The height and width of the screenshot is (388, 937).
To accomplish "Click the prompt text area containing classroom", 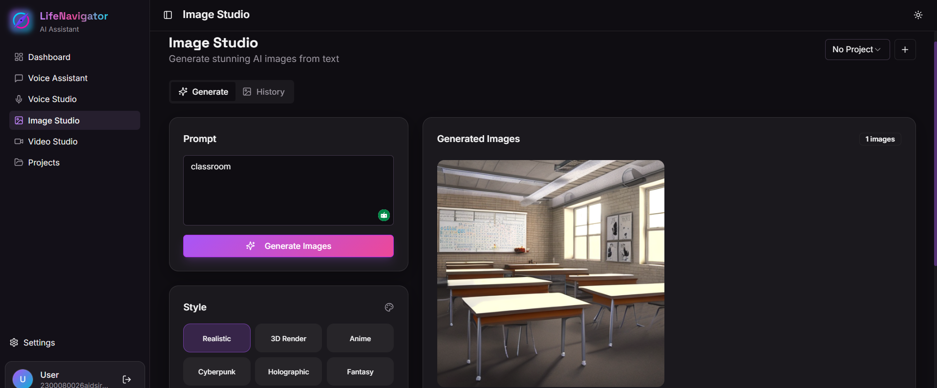I will 288,190.
